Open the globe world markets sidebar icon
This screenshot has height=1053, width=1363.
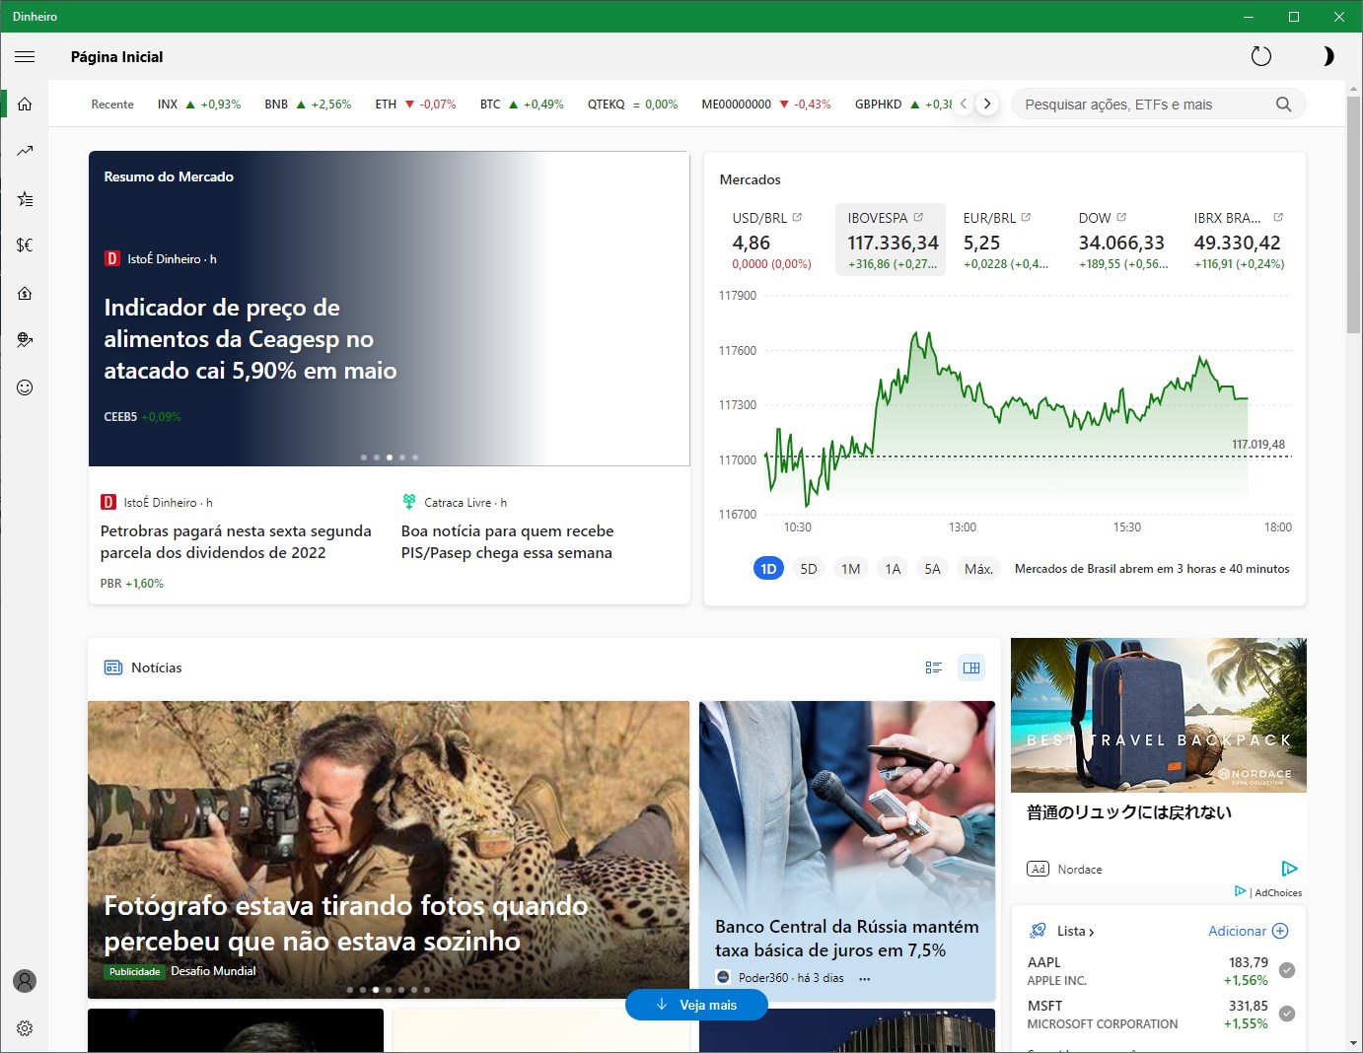pyautogui.click(x=25, y=340)
